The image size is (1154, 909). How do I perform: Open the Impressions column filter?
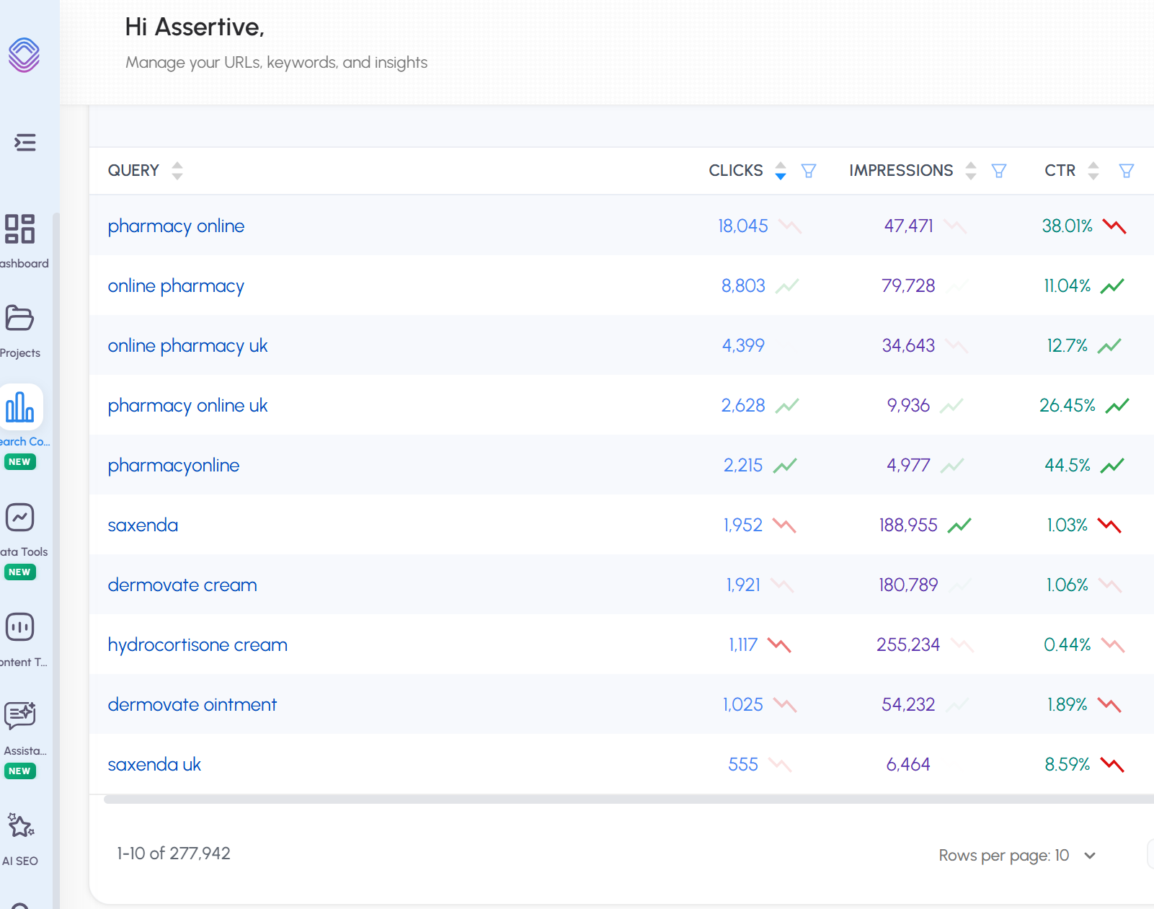tap(998, 171)
